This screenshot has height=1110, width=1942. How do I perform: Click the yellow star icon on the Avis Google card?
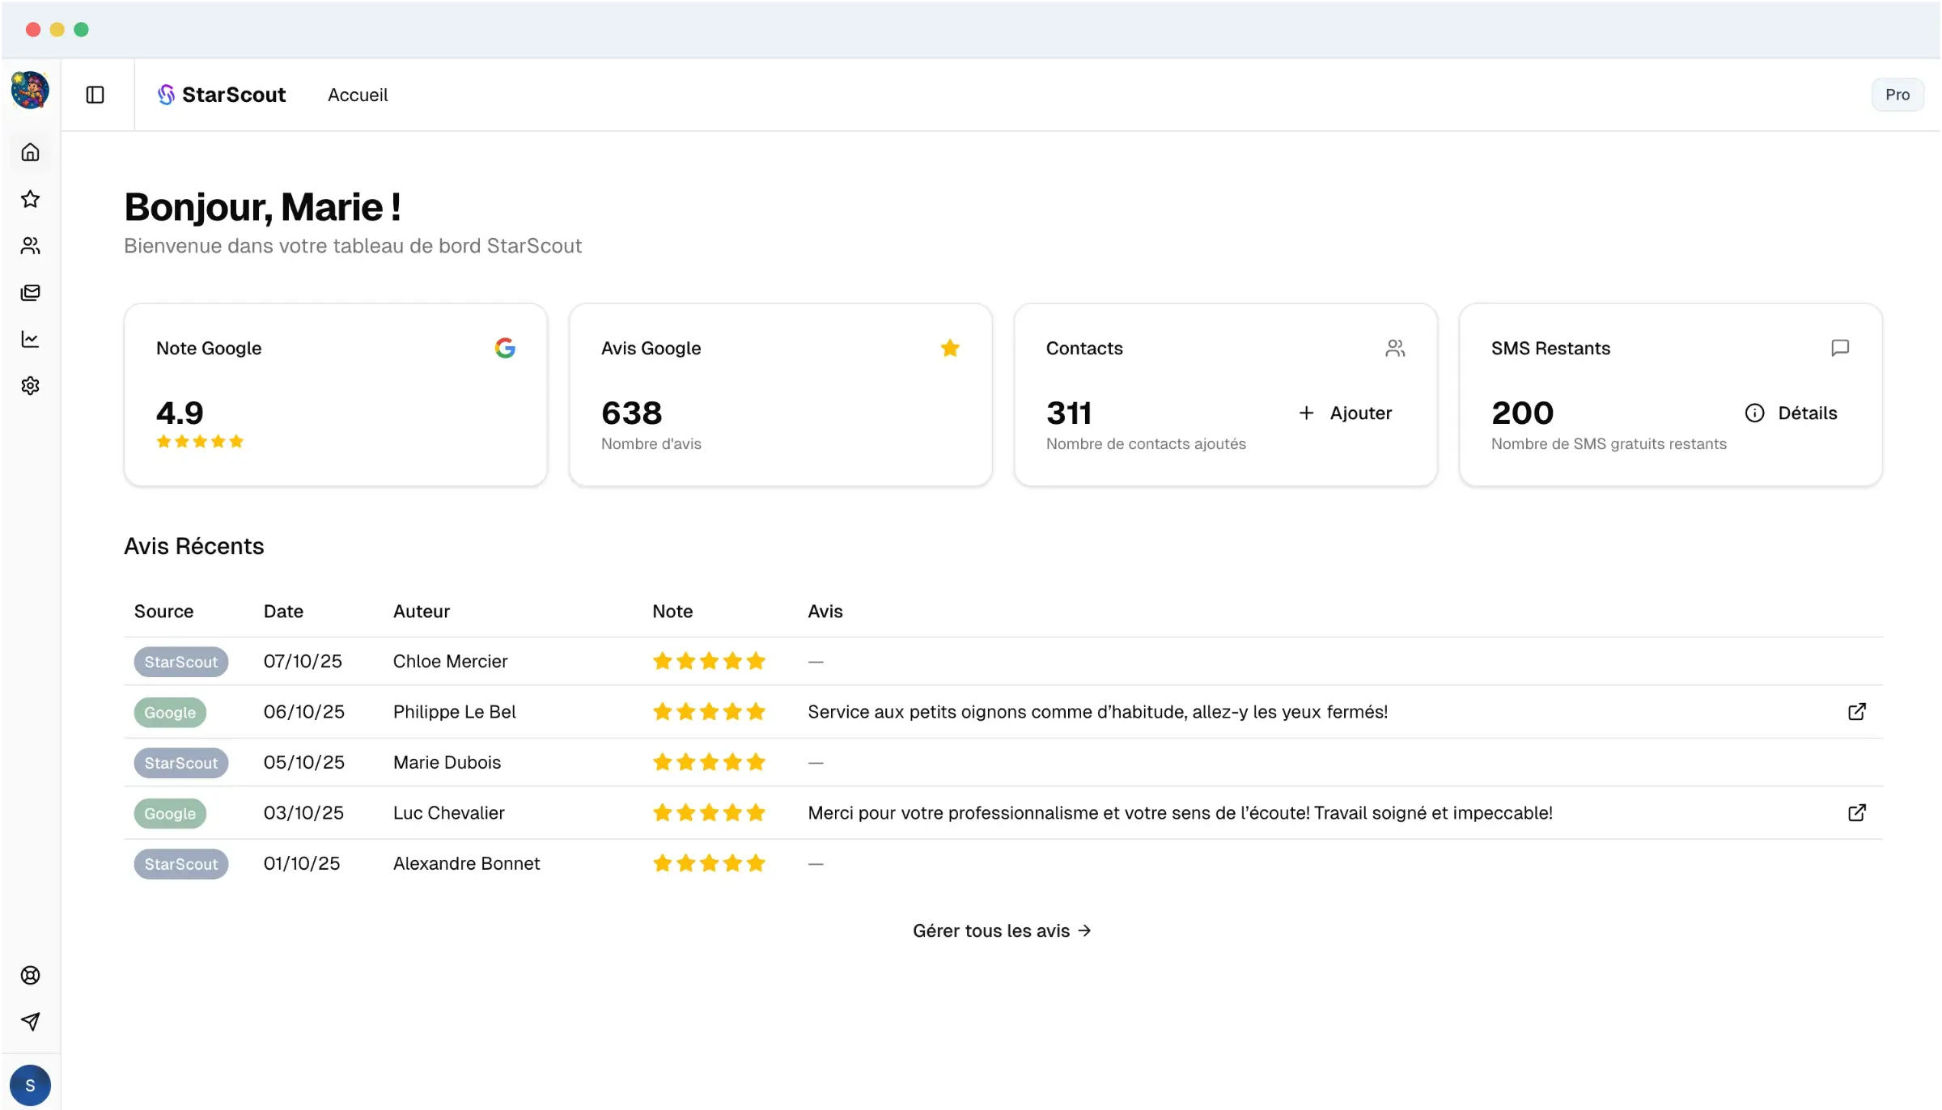[x=950, y=348]
